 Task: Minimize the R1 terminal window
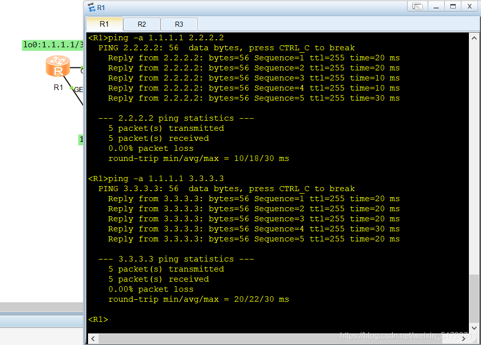[x=436, y=7]
